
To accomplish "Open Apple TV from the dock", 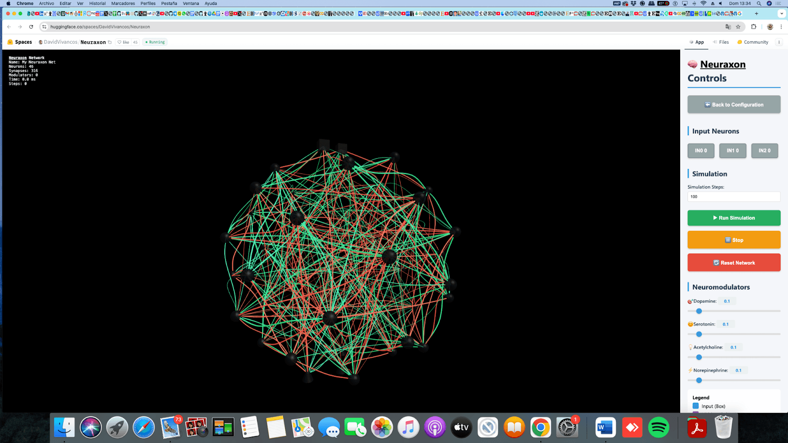I will coord(461,427).
